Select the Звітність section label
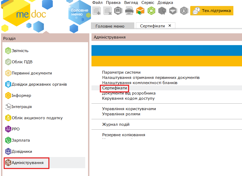The height and width of the screenshot is (176, 242). point(20,51)
